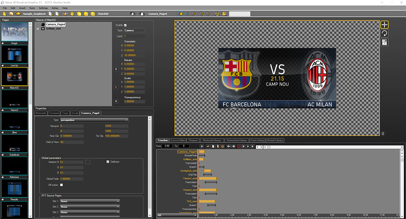This screenshot has width=406, height=219.
Task: Click the ambient color swatch
Action: point(88,162)
